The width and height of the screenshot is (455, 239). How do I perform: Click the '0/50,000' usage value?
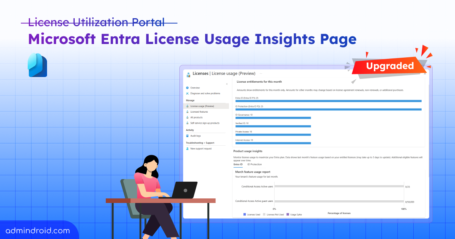pyautogui.click(x=410, y=202)
